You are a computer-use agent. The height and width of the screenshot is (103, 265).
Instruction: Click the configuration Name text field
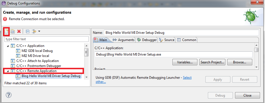pos(181,33)
